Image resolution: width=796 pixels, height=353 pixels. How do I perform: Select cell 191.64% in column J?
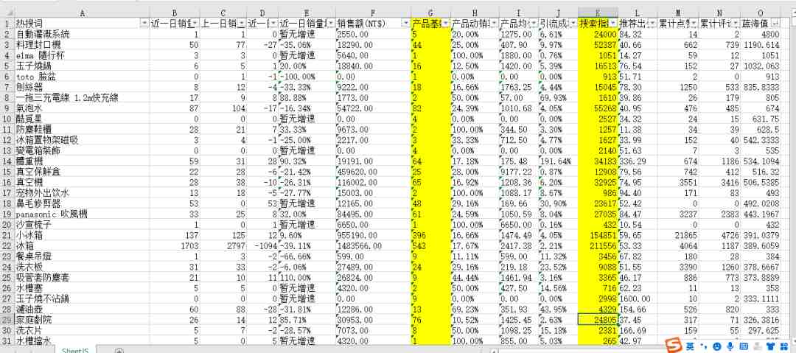(x=559, y=161)
